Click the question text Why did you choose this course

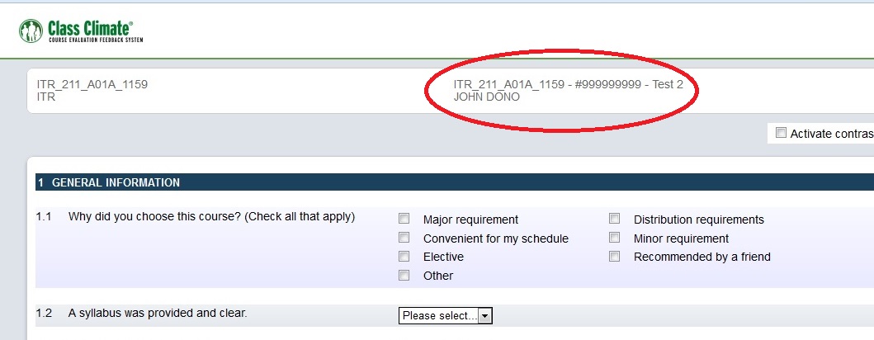click(211, 218)
